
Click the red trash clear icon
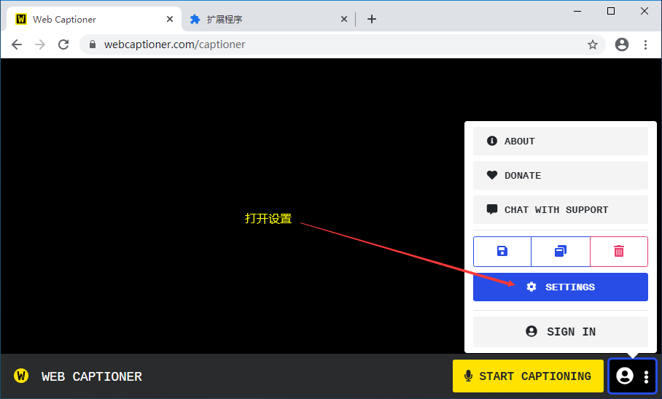coord(619,251)
